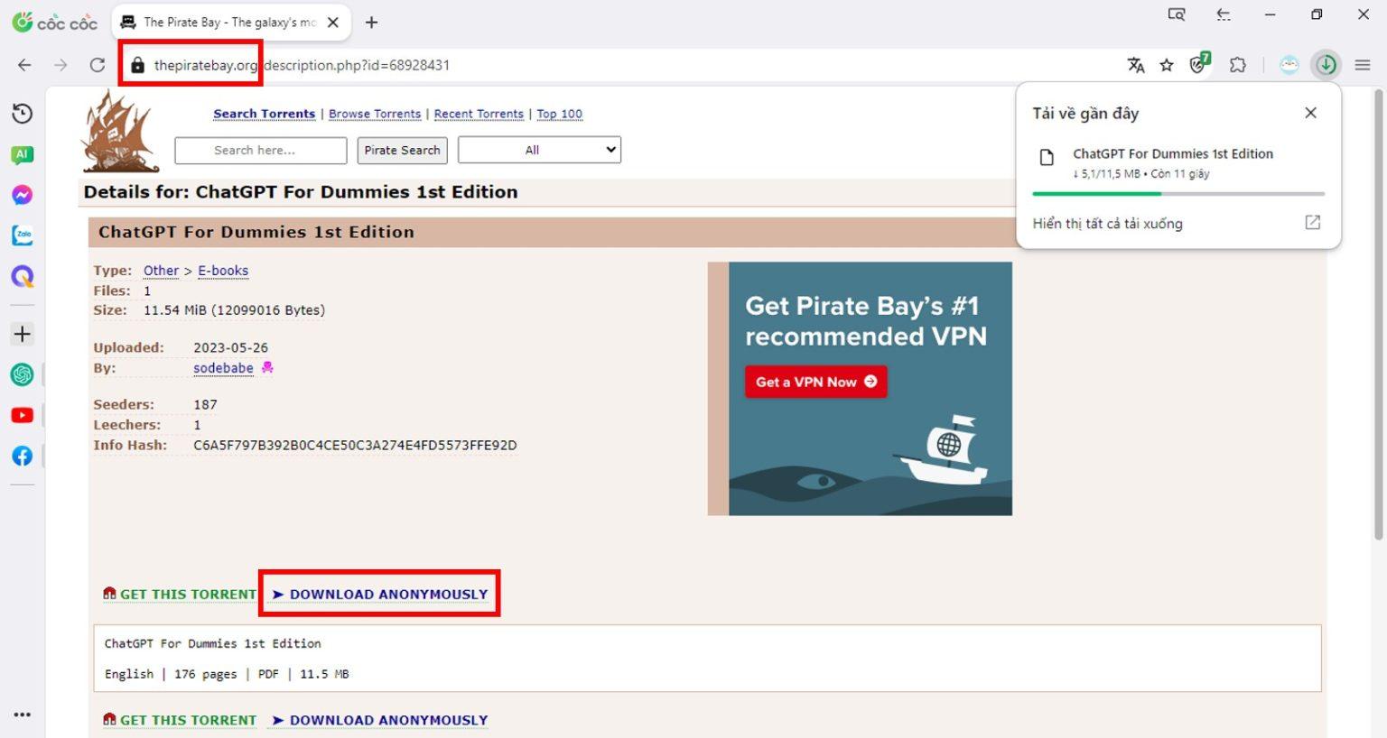This screenshot has height=738, width=1387.
Task: Open ChatGPT from the sidebar
Action: click(23, 374)
